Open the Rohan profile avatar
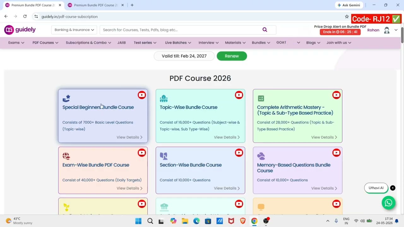Image resolution: width=404 pixels, height=227 pixels. pos(387,30)
